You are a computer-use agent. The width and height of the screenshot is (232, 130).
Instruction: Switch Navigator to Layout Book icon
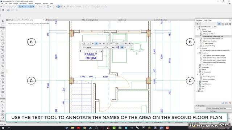pos(226,24)
